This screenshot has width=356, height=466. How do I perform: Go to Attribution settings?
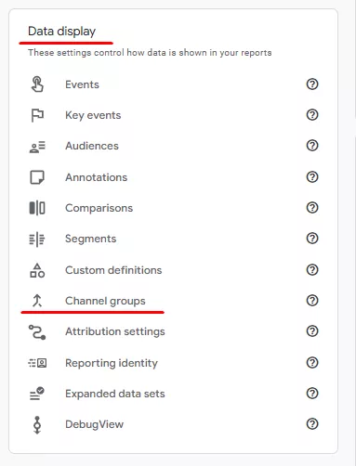click(x=115, y=331)
